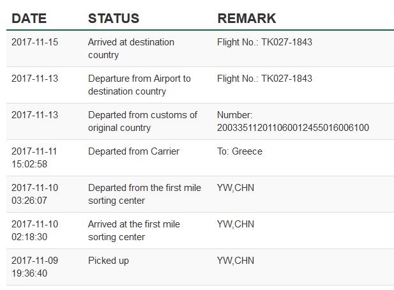Image resolution: width=394 pixels, height=290 pixels.
Task: Click the first Flight No. TK027-1843 remark
Action: point(264,42)
